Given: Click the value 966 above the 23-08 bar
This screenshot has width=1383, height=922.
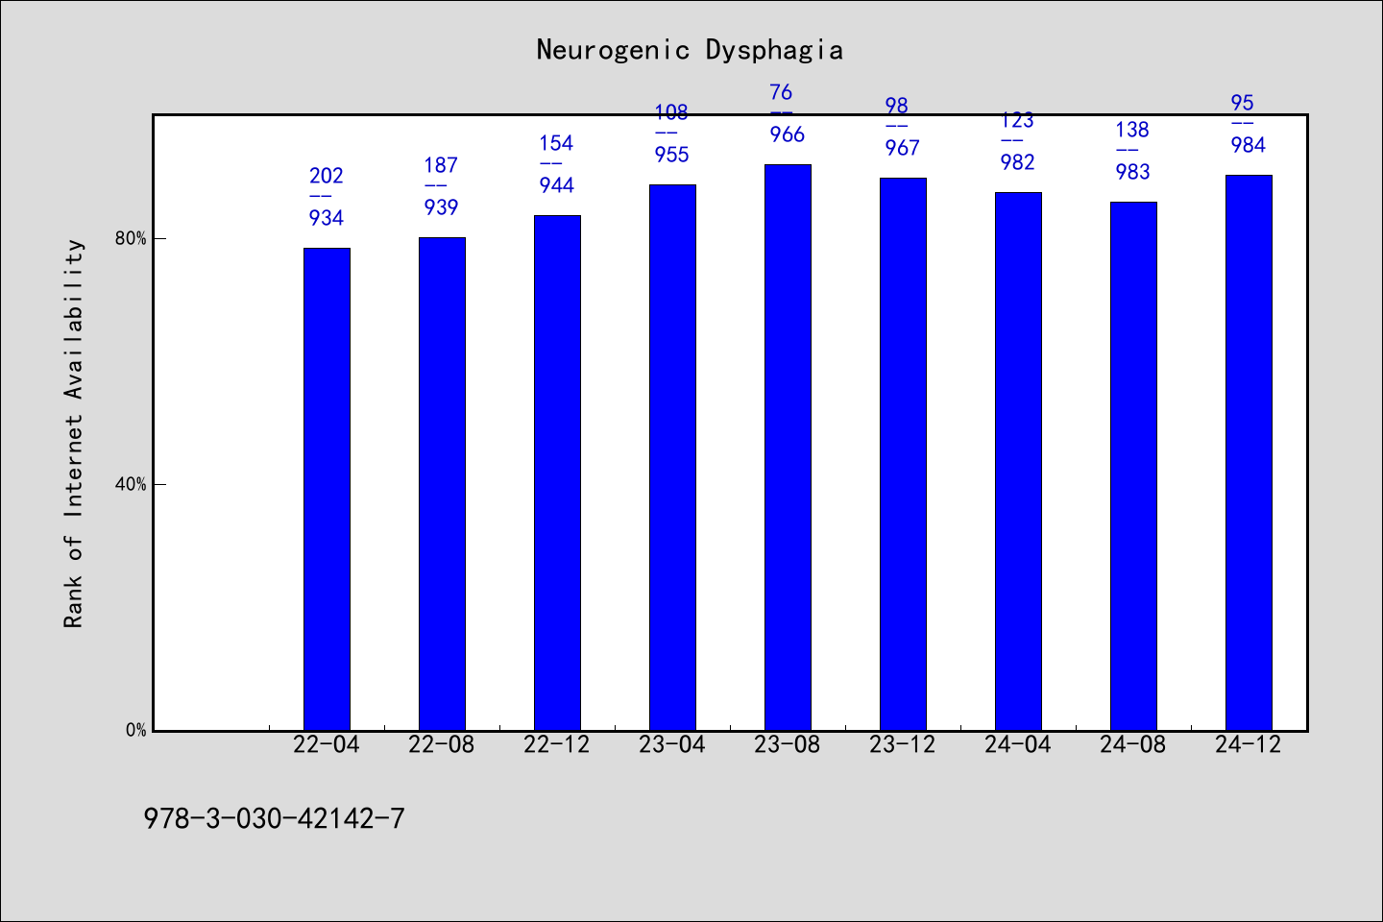Looking at the screenshot, I should point(788,134).
